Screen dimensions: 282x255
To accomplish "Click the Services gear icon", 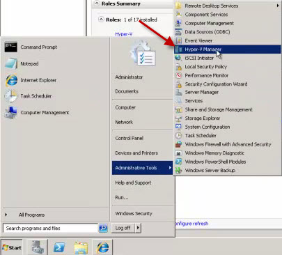I will (x=178, y=100).
